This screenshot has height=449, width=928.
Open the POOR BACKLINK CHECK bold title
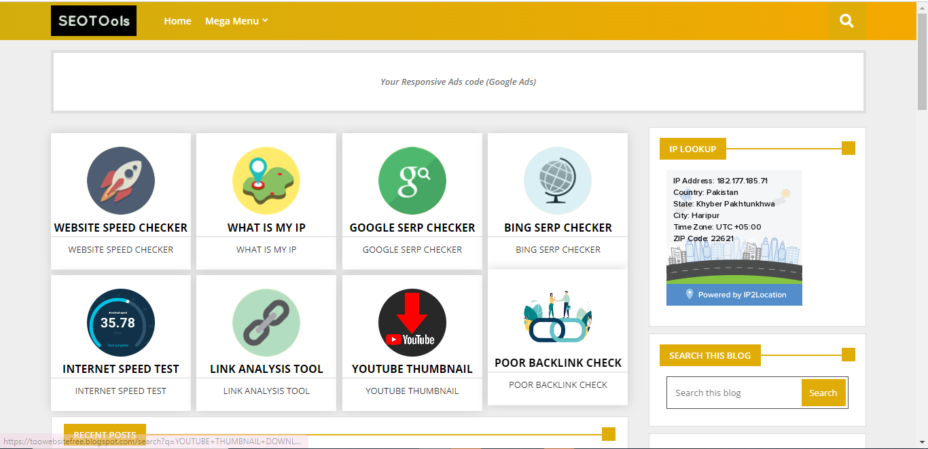558,363
